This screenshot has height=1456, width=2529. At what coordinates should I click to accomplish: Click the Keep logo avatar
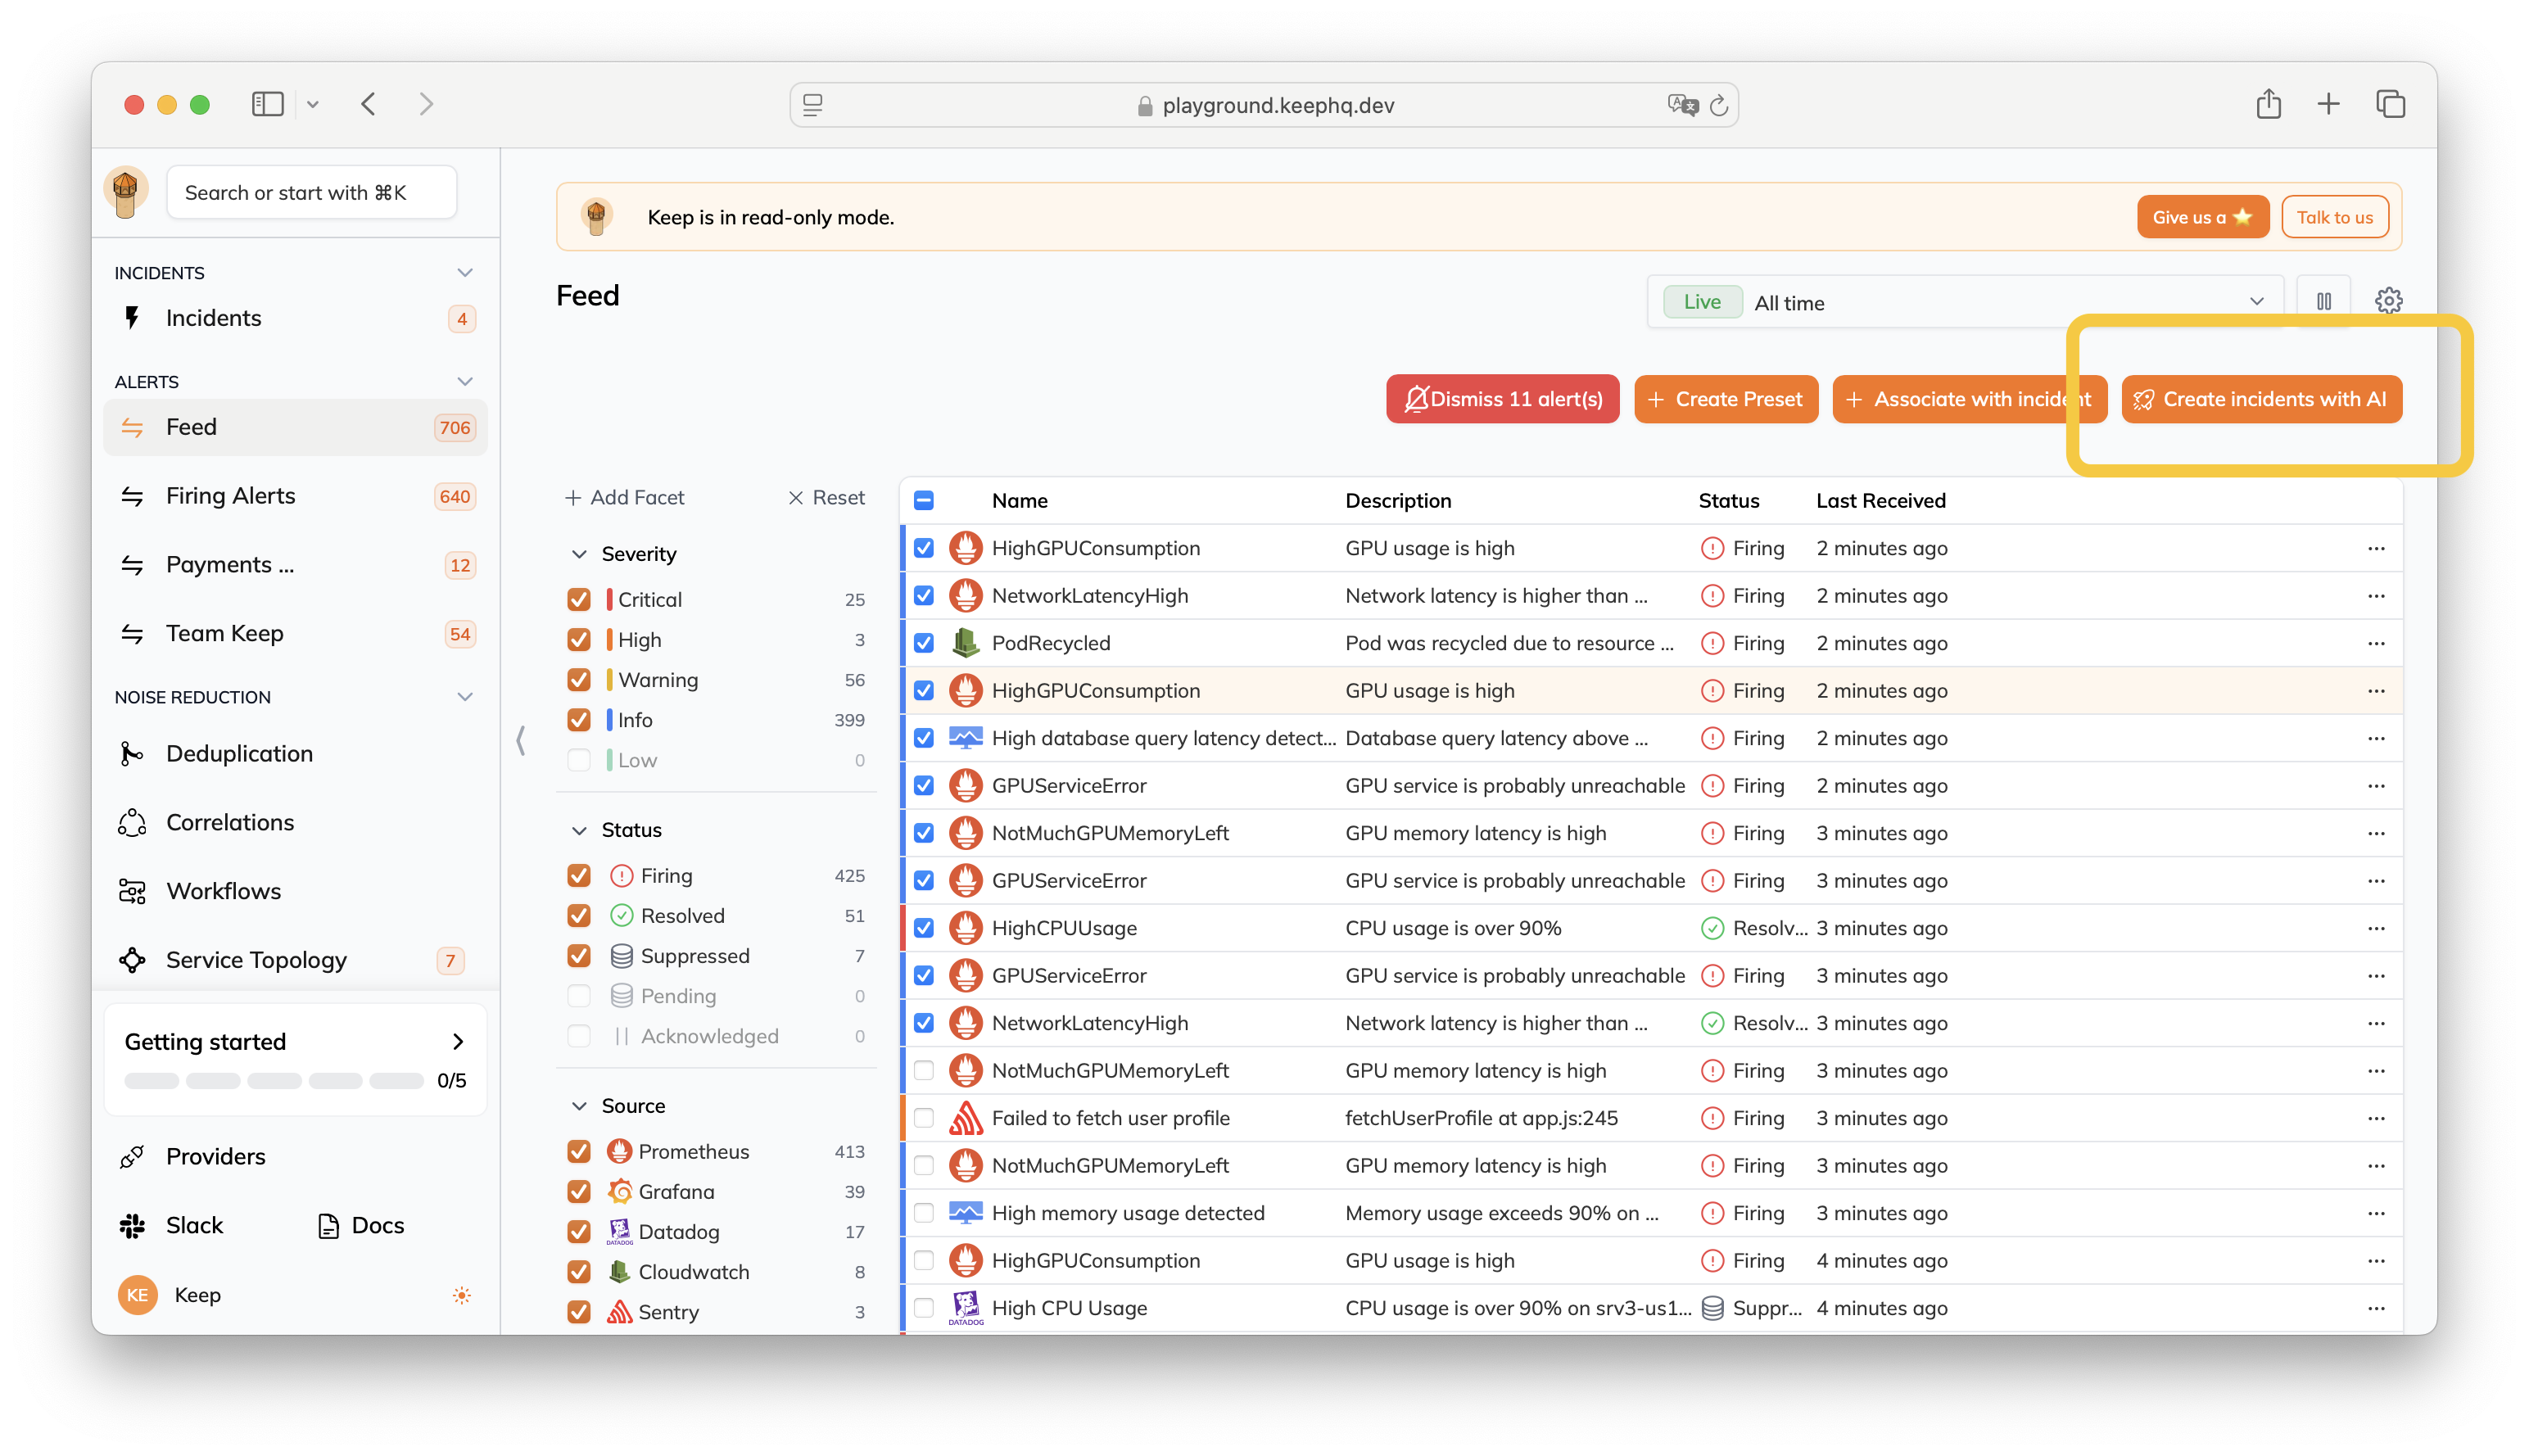point(126,192)
